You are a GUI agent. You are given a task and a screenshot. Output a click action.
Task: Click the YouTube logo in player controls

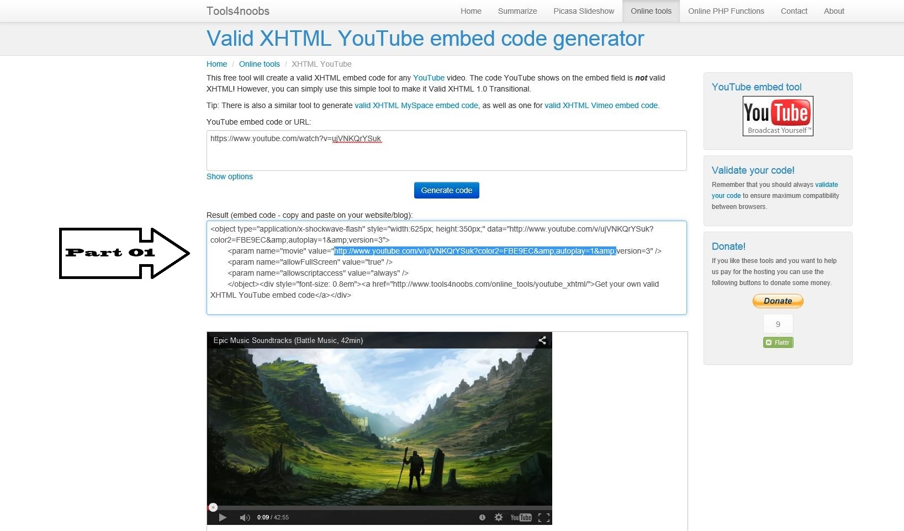pos(521,517)
